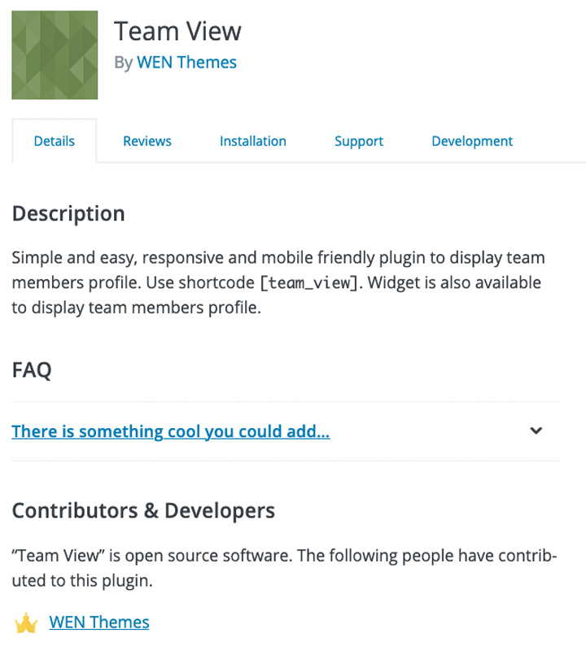Show the Development tab
586x651 pixels.
[x=472, y=141]
